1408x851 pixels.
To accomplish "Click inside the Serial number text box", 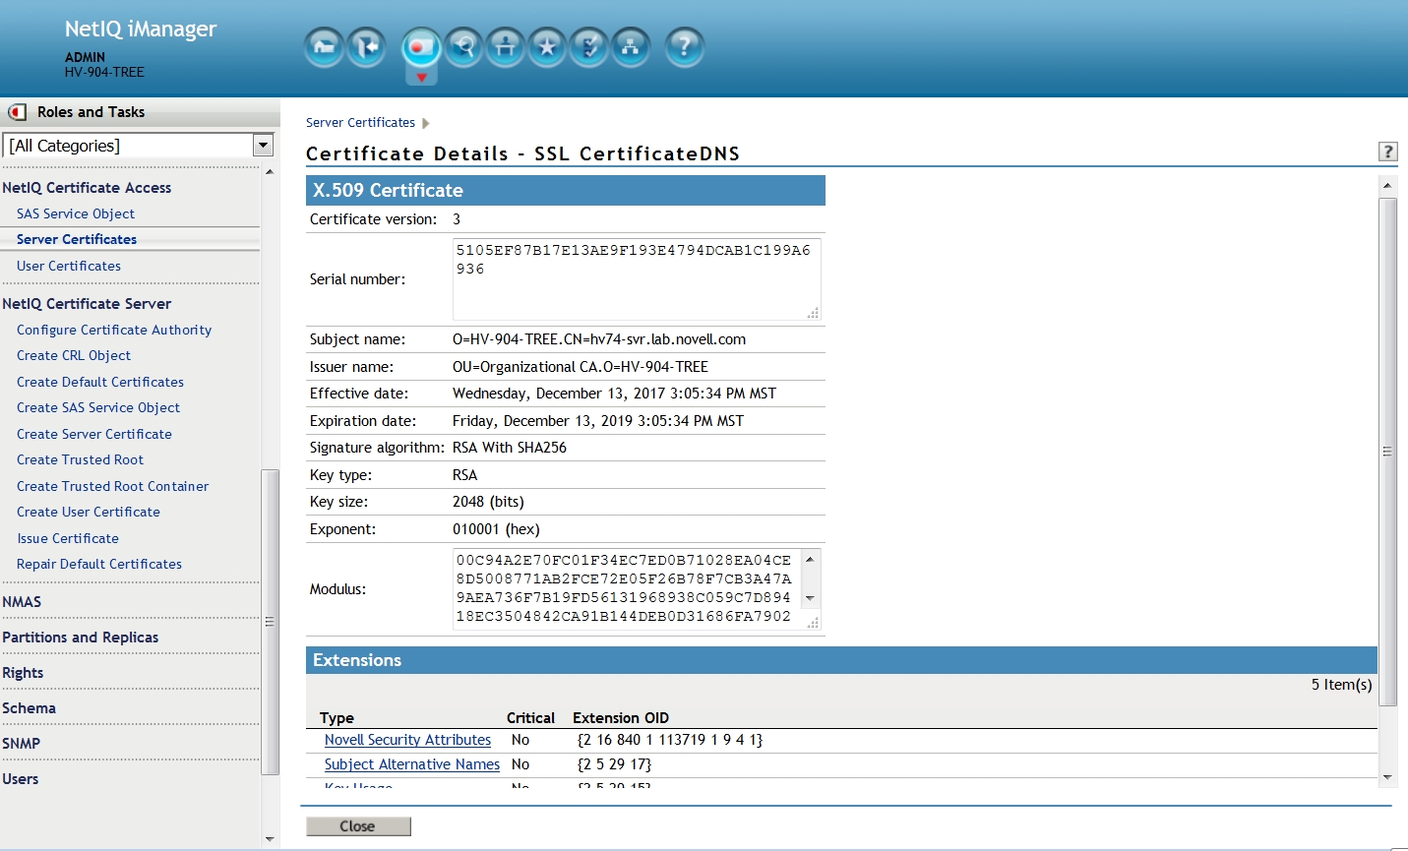I will point(636,279).
